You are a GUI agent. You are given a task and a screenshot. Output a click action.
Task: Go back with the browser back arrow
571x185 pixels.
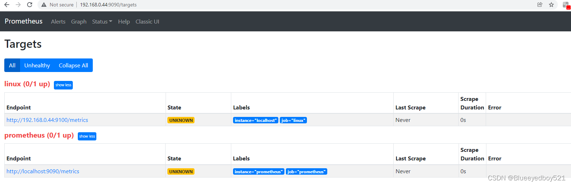pos(7,5)
